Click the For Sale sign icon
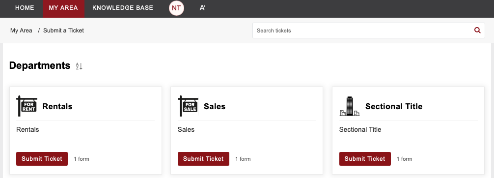 (x=188, y=106)
